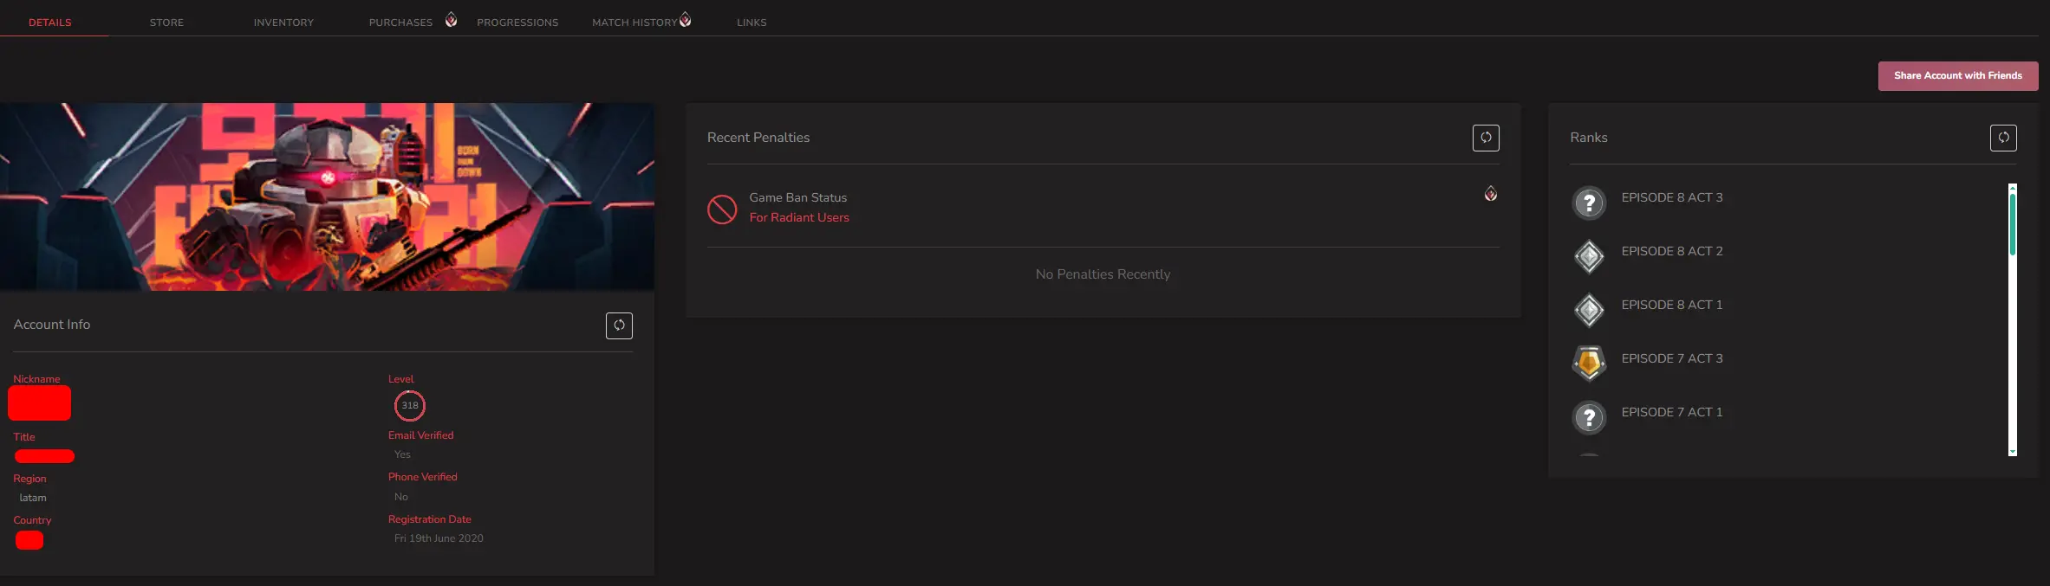Click the Episode 8 Act 3 unranked icon
The image size is (2050, 586).
[x=1589, y=203]
